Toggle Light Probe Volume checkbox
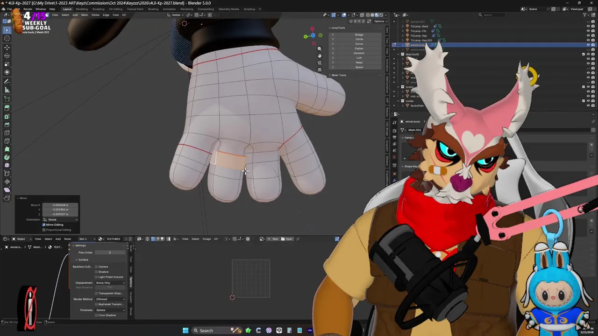Viewport: 598px width, 336px height. 96,277
